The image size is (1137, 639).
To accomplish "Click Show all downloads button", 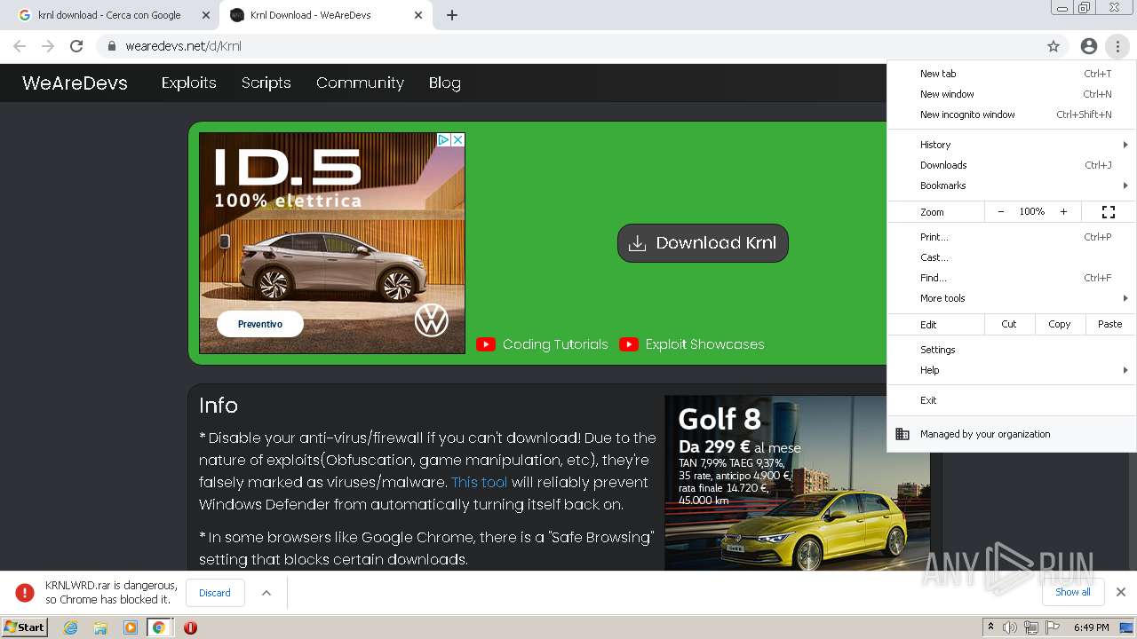I will click(x=1073, y=592).
